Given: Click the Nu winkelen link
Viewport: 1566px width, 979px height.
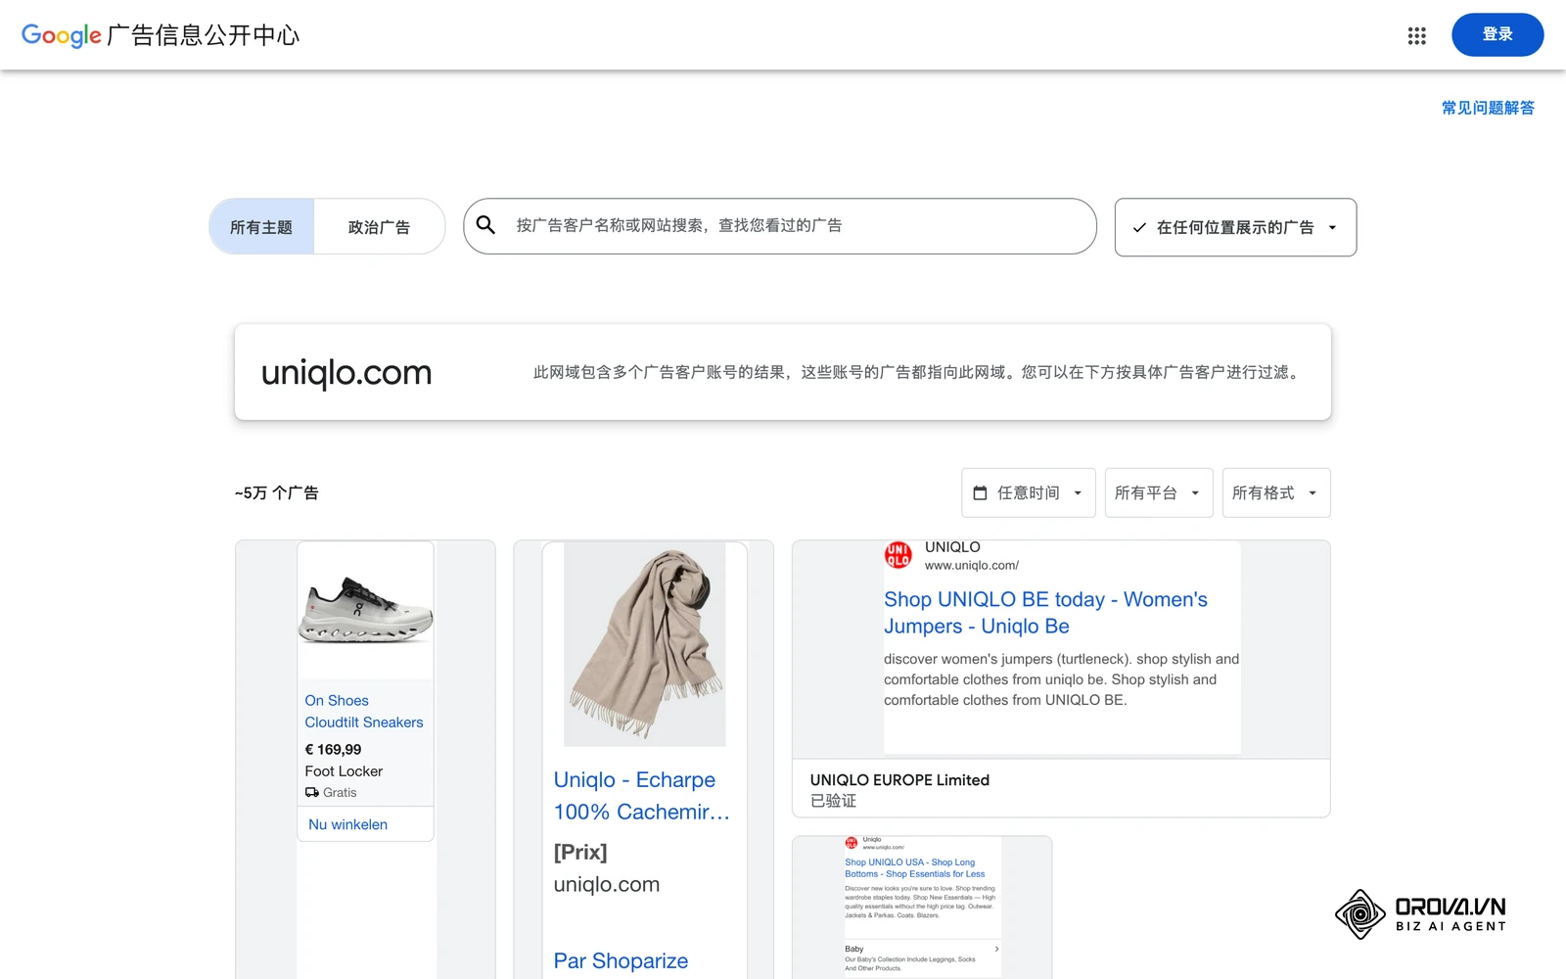Looking at the screenshot, I should pyautogui.click(x=347, y=824).
